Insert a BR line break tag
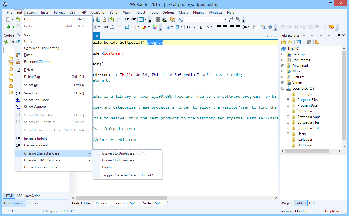349x216 pixels. coord(106,27)
